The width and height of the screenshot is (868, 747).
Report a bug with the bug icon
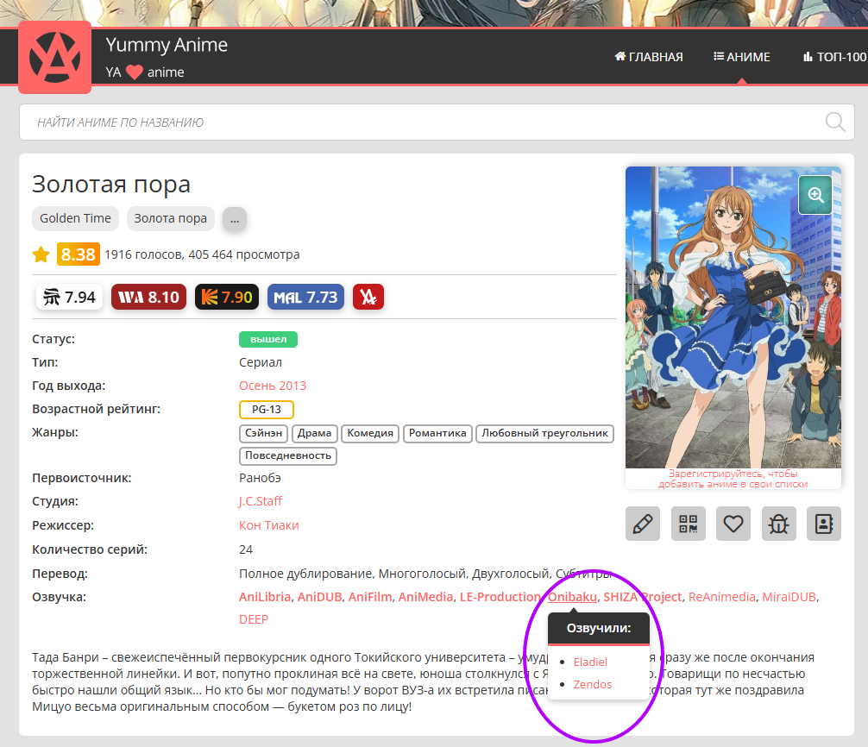[779, 524]
